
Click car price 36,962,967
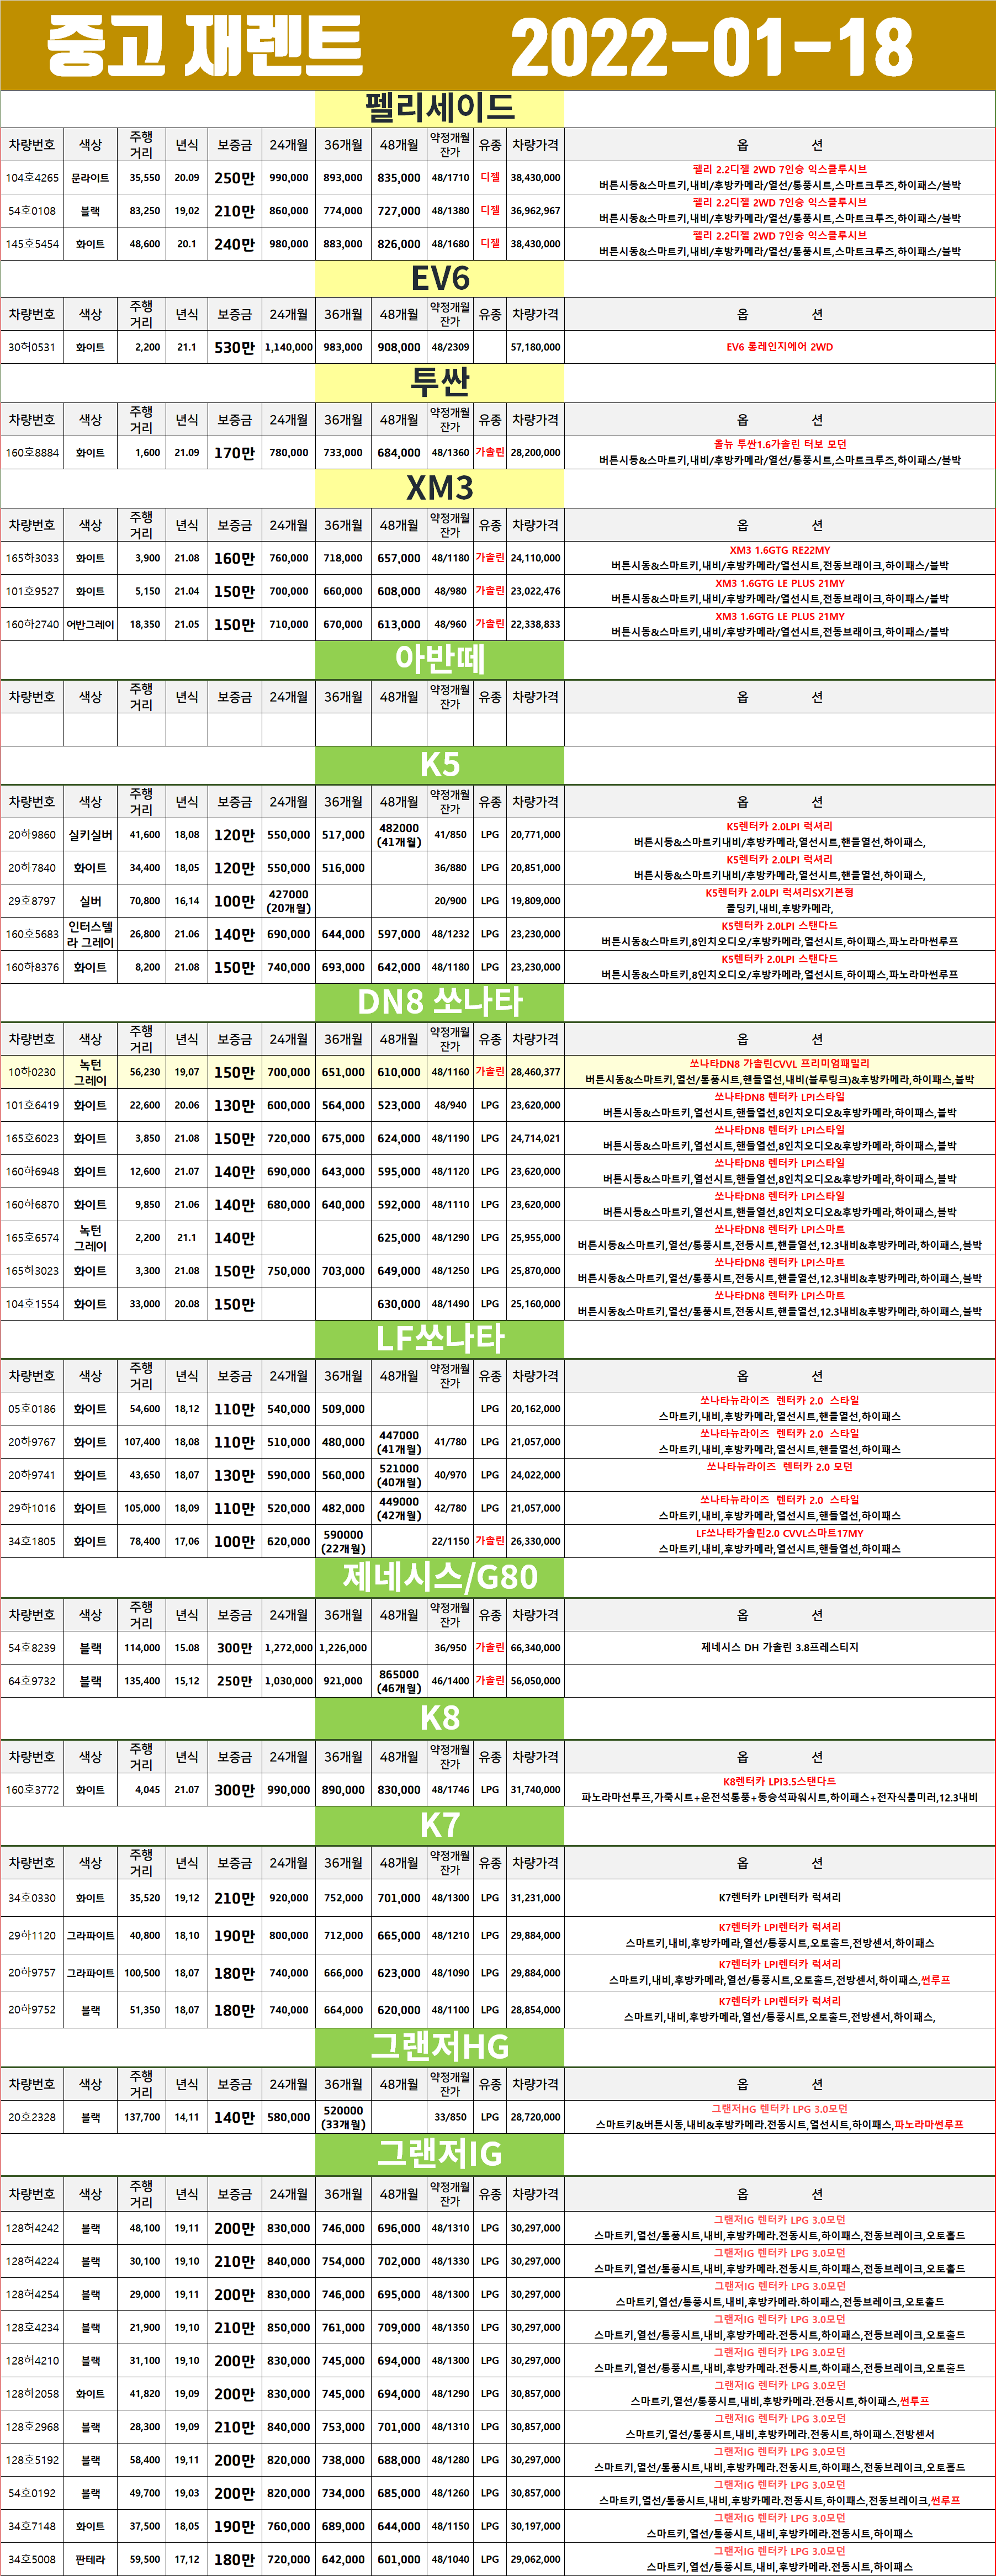(535, 211)
